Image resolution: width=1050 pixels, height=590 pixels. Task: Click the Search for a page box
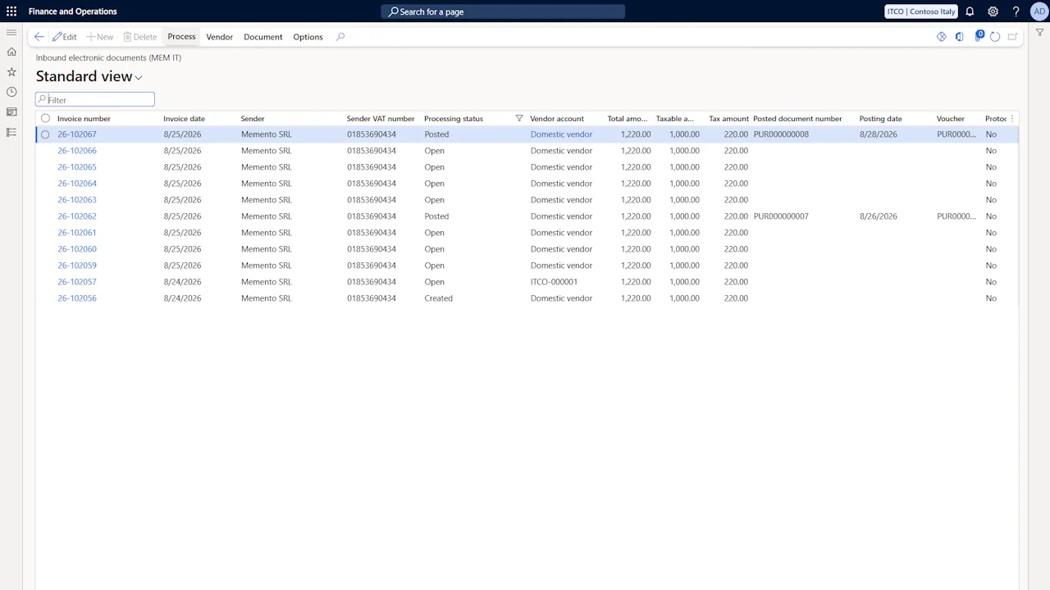pos(503,11)
